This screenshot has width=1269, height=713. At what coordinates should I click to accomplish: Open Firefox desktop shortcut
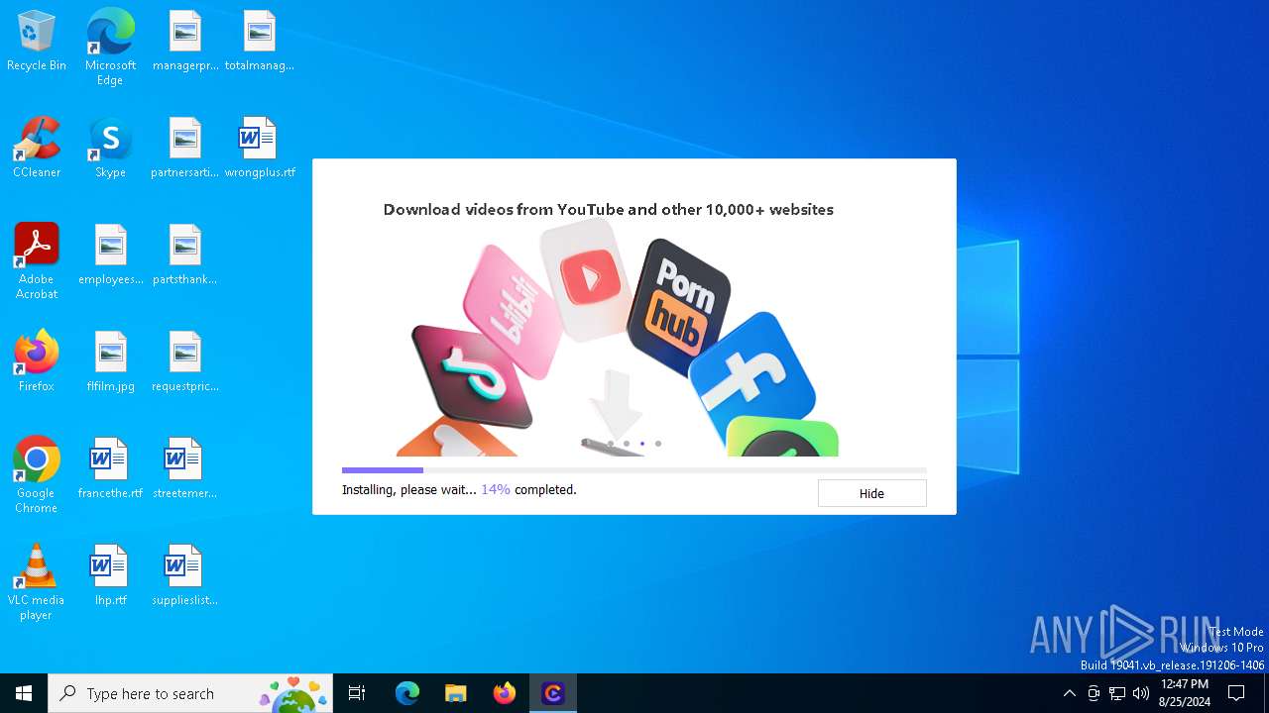(37, 362)
